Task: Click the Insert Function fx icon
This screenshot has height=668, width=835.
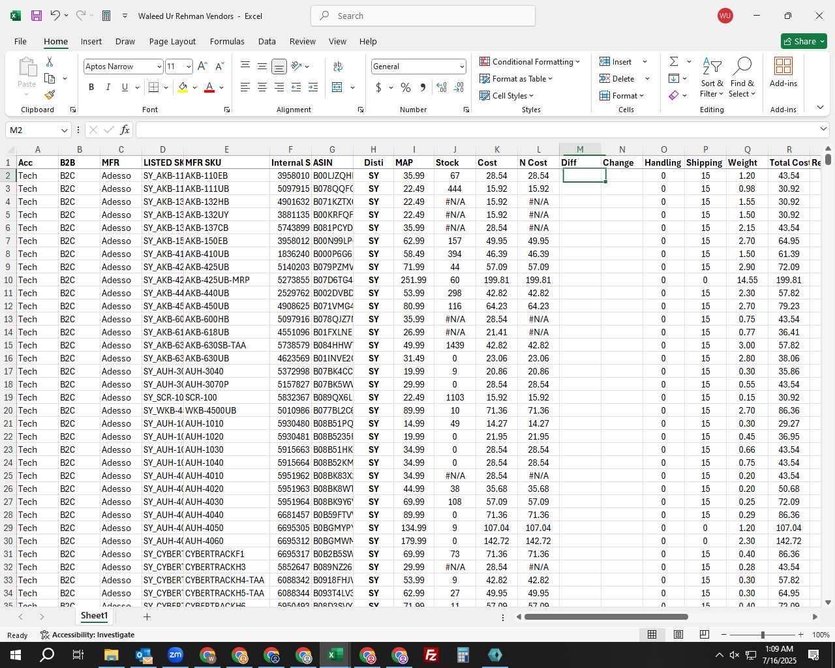Action: [125, 130]
